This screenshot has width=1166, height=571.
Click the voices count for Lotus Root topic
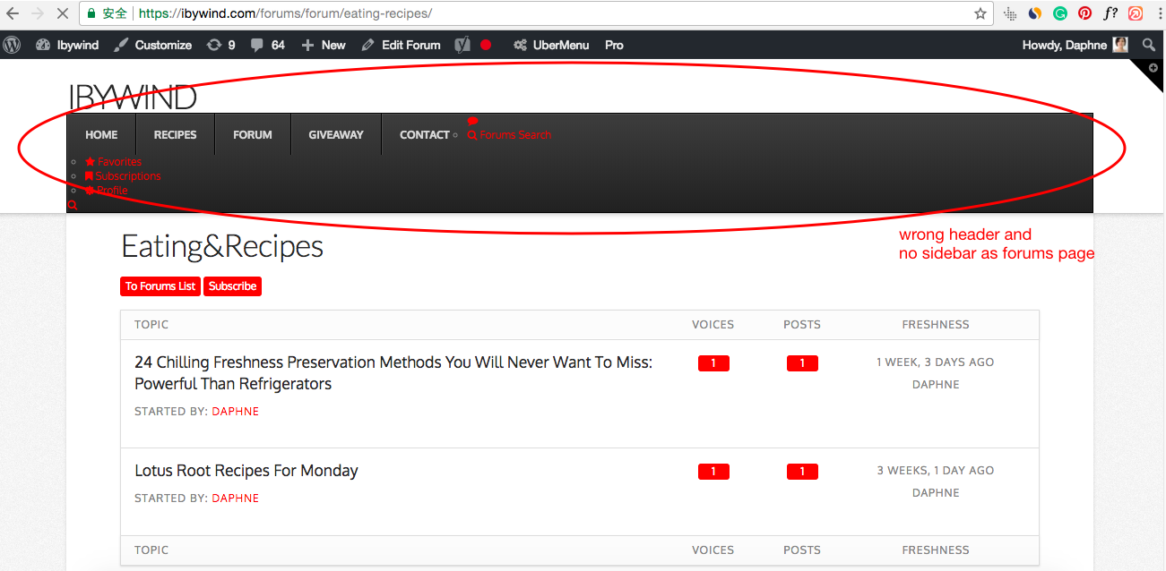point(713,472)
